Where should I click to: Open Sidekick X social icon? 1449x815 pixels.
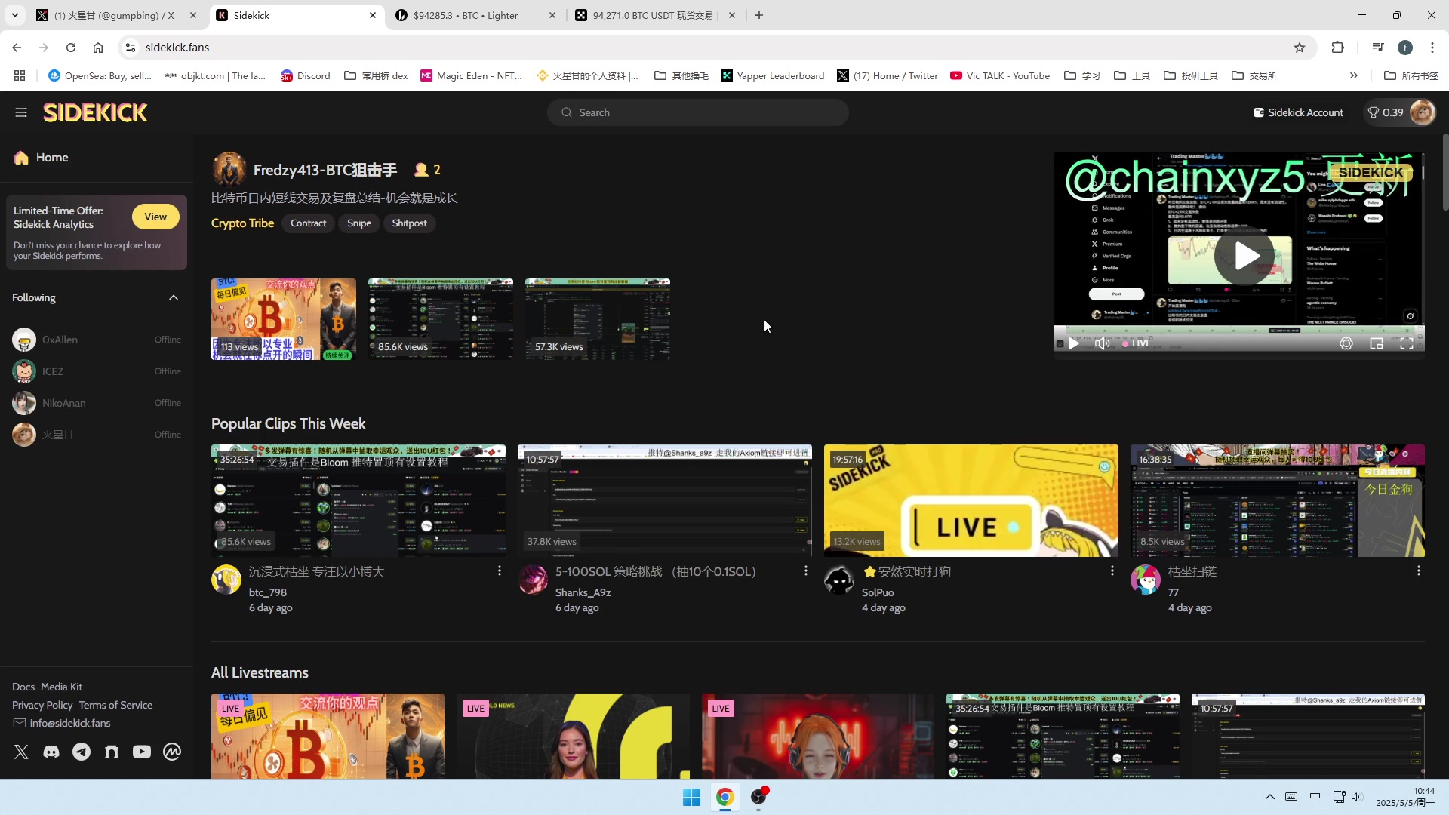tap(21, 752)
